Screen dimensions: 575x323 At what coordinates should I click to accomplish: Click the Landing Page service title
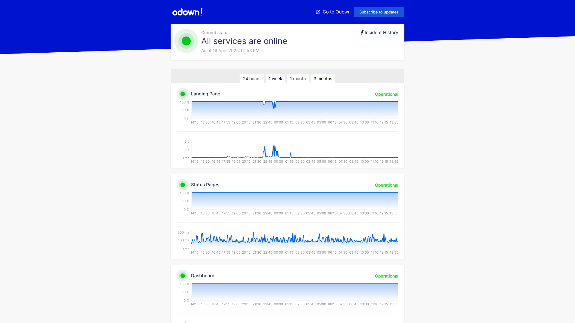(205, 94)
